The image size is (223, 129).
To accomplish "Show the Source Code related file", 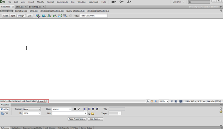I will click(7, 11).
